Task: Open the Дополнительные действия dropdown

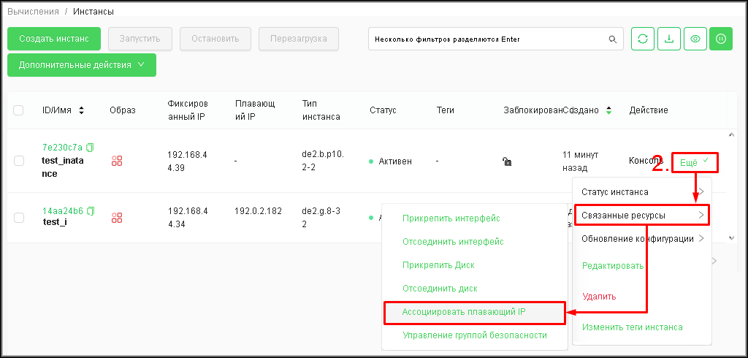Action: (82, 64)
